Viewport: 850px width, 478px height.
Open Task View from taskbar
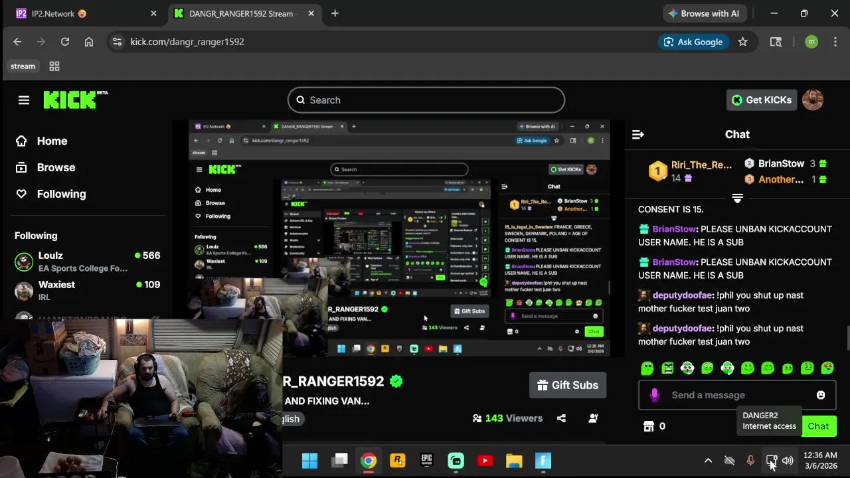coord(339,461)
